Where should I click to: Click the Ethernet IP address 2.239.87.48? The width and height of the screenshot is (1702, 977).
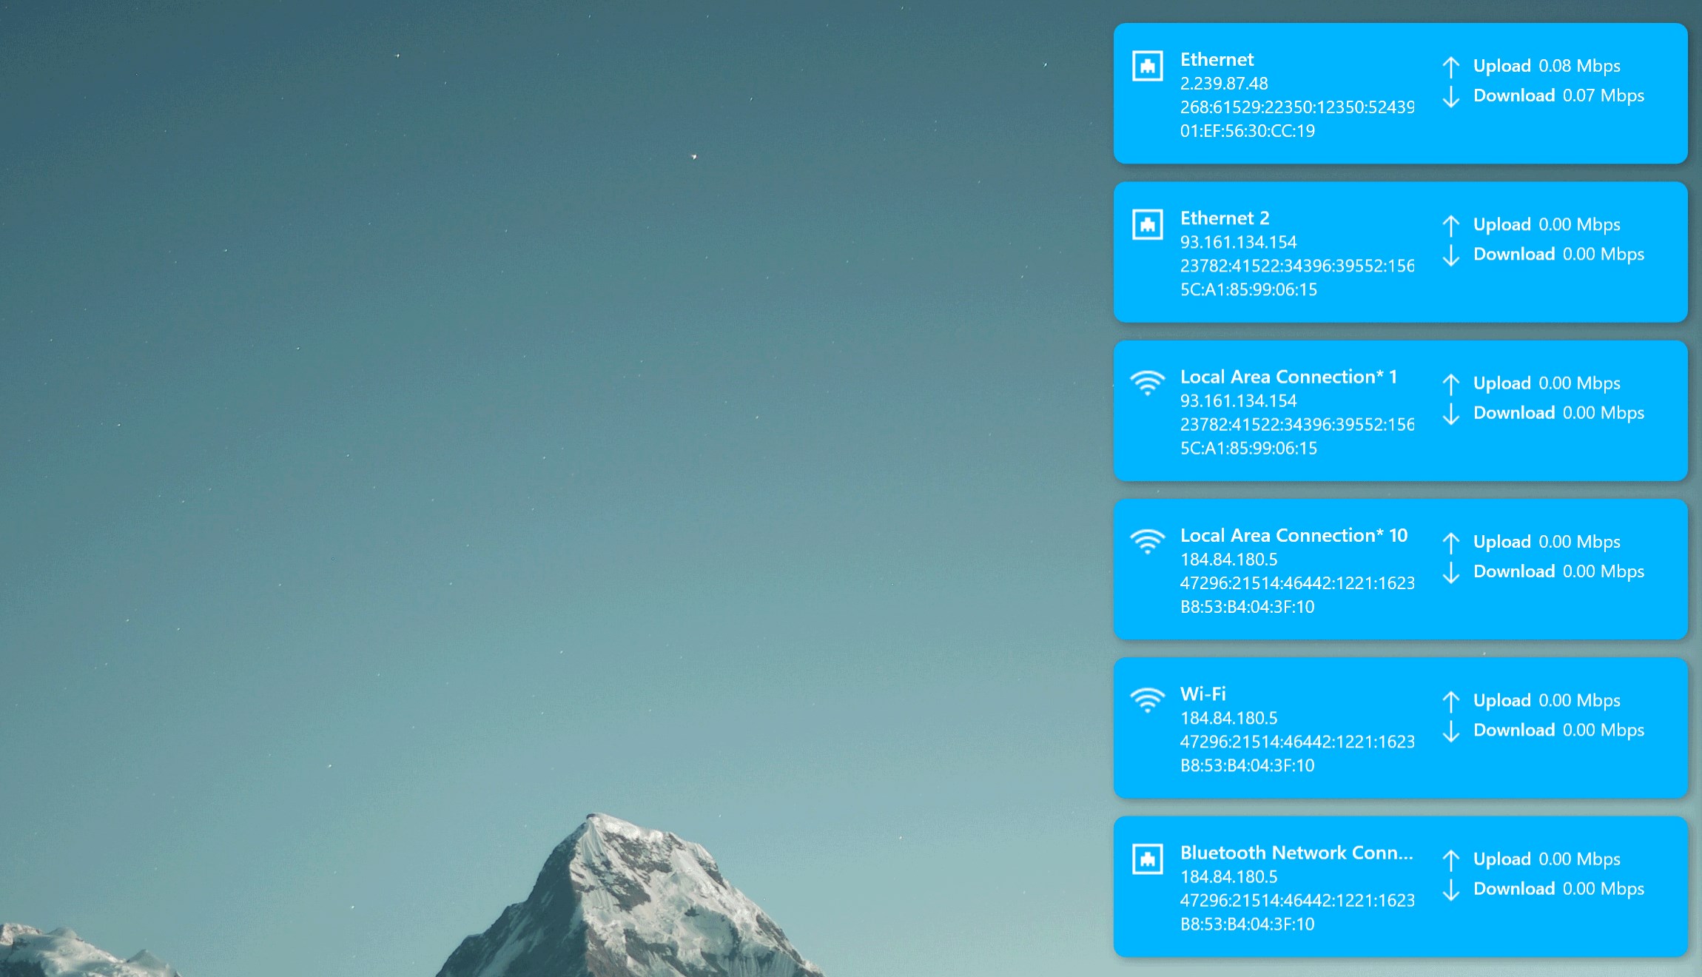(1223, 84)
